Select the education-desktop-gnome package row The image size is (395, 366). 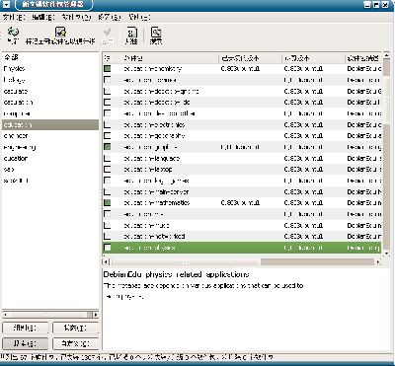click(x=242, y=91)
